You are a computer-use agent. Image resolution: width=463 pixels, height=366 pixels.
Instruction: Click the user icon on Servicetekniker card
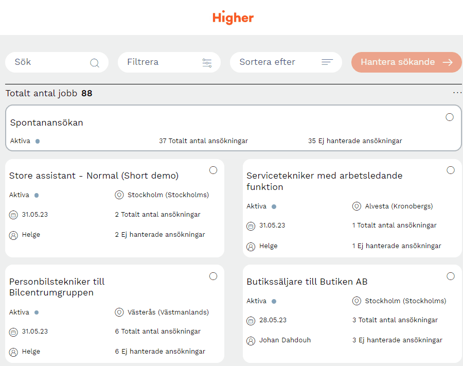tap(251, 247)
